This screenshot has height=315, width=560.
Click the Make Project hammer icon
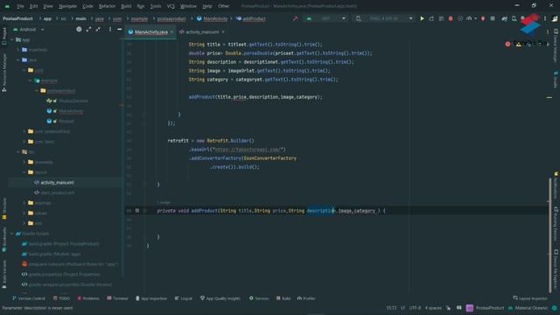296,18
